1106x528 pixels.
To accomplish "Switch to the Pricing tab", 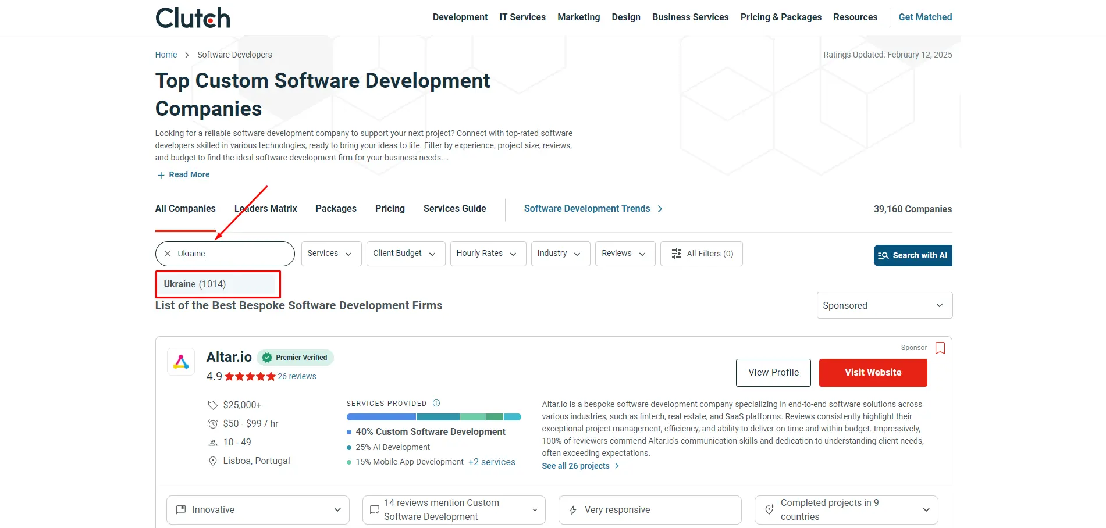I will [x=390, y=209].
